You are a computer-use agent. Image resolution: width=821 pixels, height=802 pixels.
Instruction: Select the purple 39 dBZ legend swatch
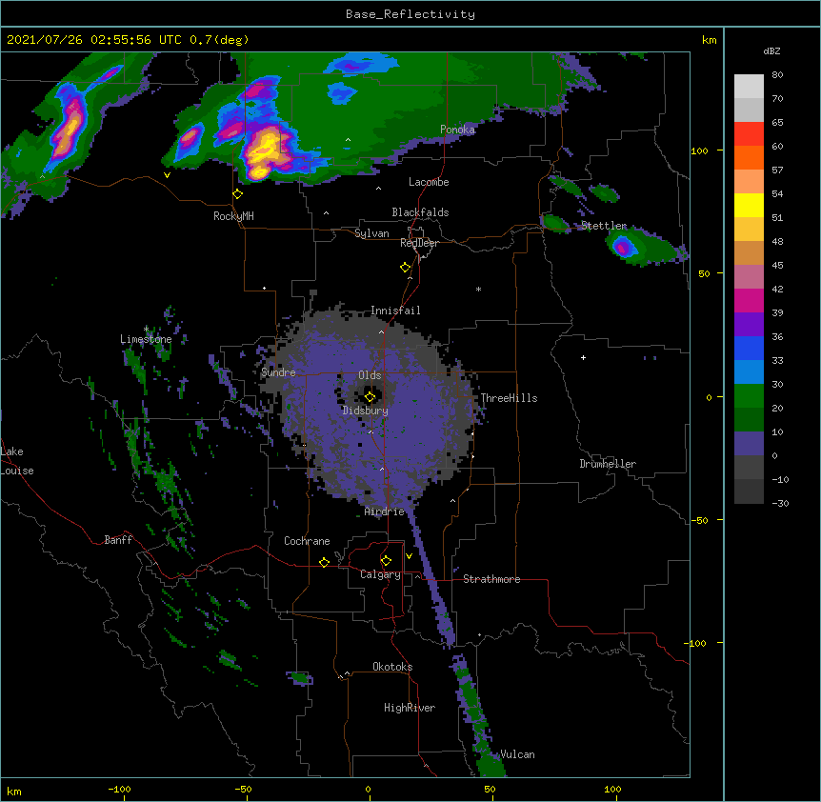tap(749, 324)
